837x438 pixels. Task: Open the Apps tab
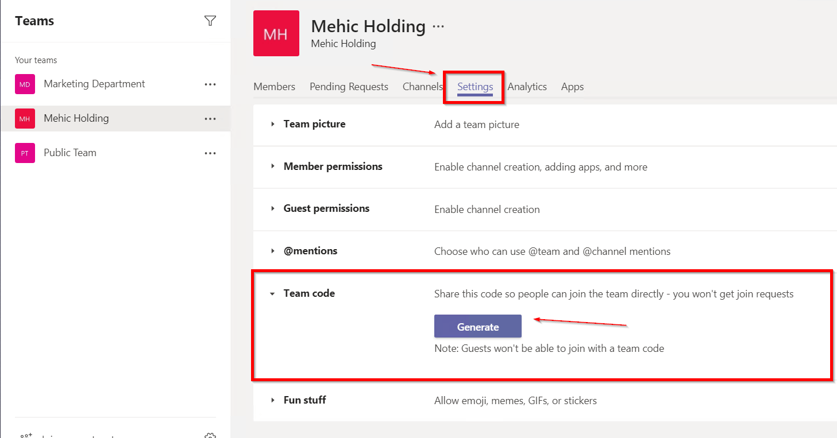(x=572, y=87)
